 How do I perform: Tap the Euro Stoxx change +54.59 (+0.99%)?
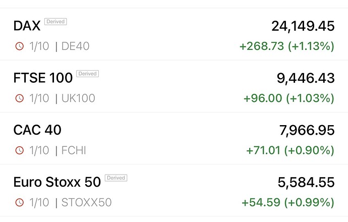[288, 202]
